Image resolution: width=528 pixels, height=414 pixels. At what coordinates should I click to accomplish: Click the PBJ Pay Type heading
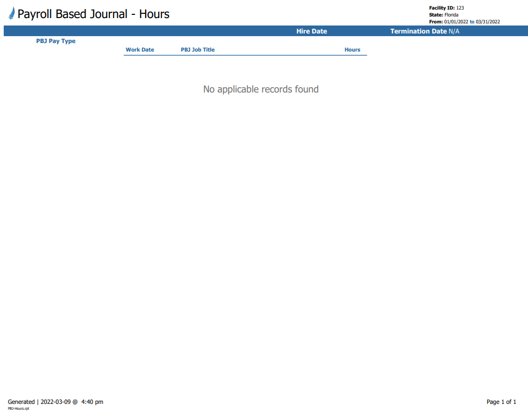pyautogui.click(x=56, y=41)
